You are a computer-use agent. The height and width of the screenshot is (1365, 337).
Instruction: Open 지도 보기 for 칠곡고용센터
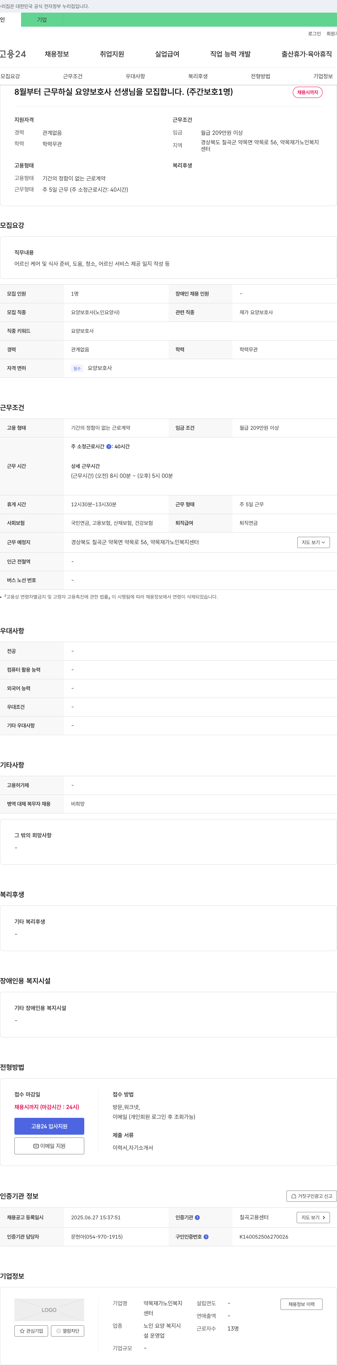(313, 1218)
